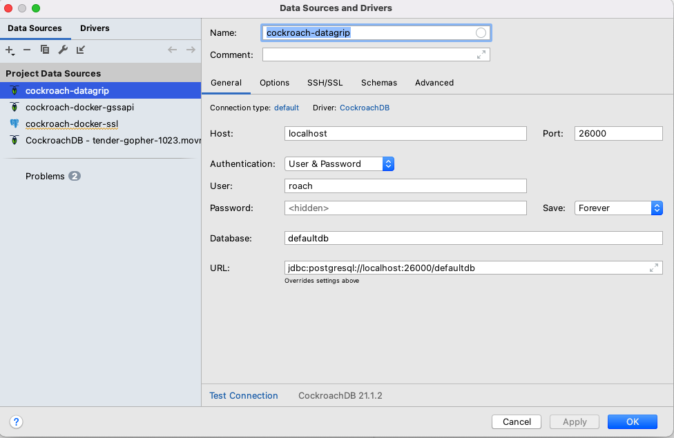Expand the URL field editor
The height and width of the screenshot is (438, 674).
(653, 268)
